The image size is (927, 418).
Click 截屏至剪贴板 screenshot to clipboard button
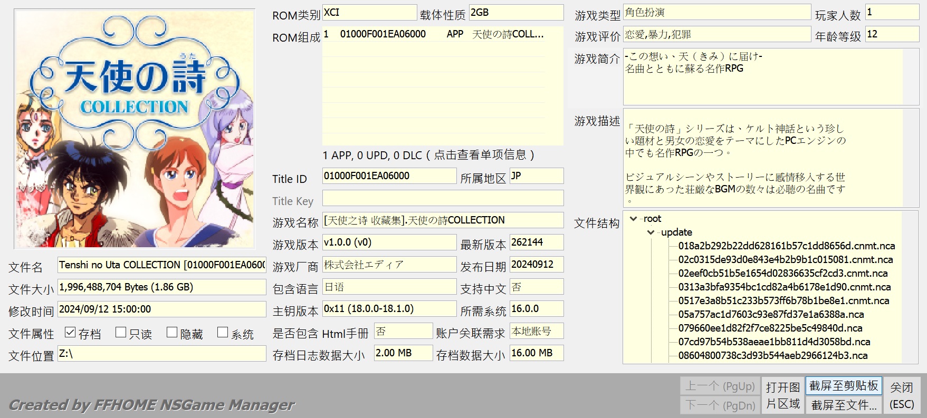(x=843, y=386)
